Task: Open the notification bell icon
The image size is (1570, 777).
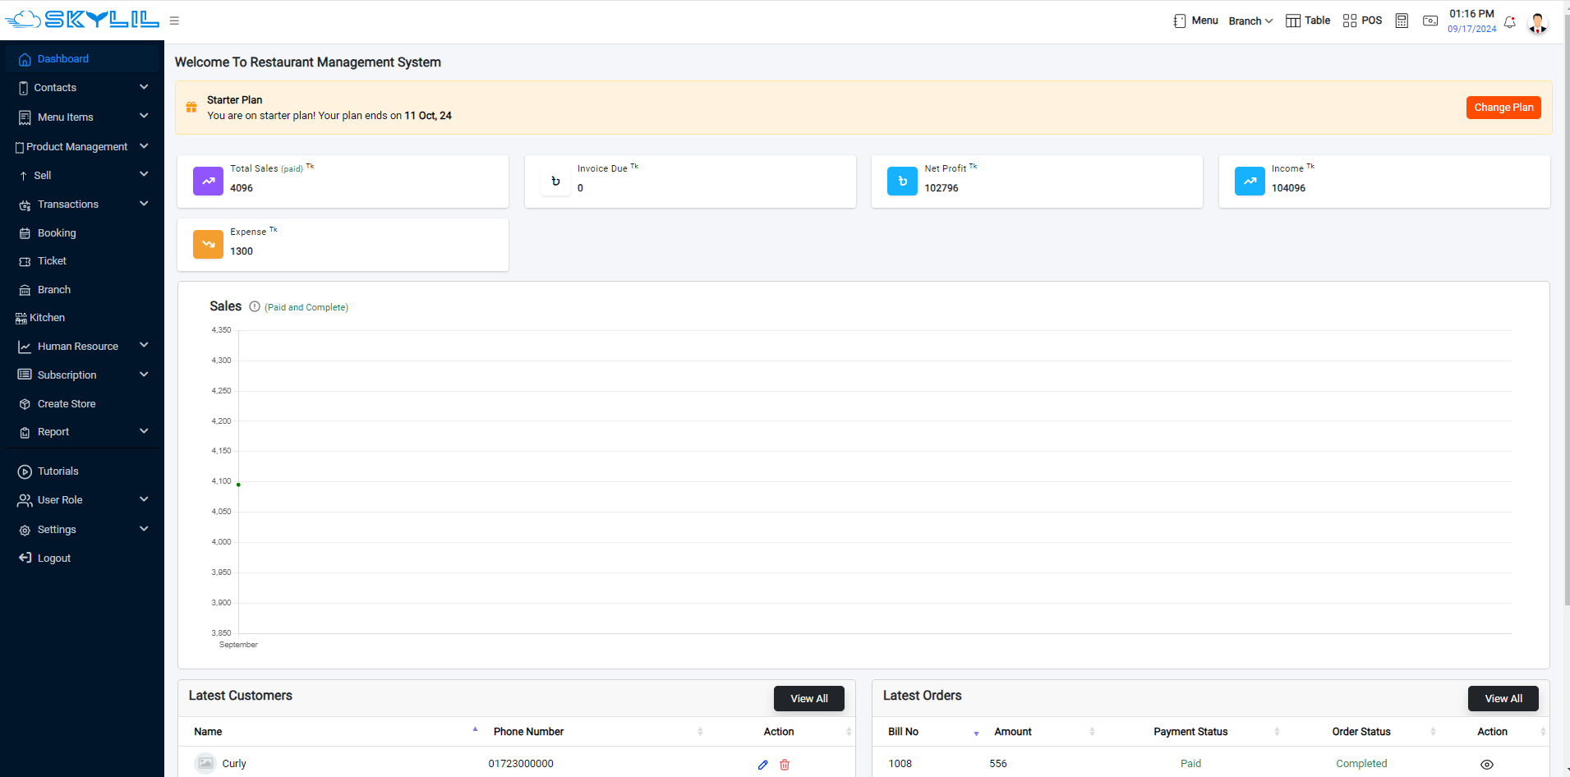Action: click(x=1509, y=22)
